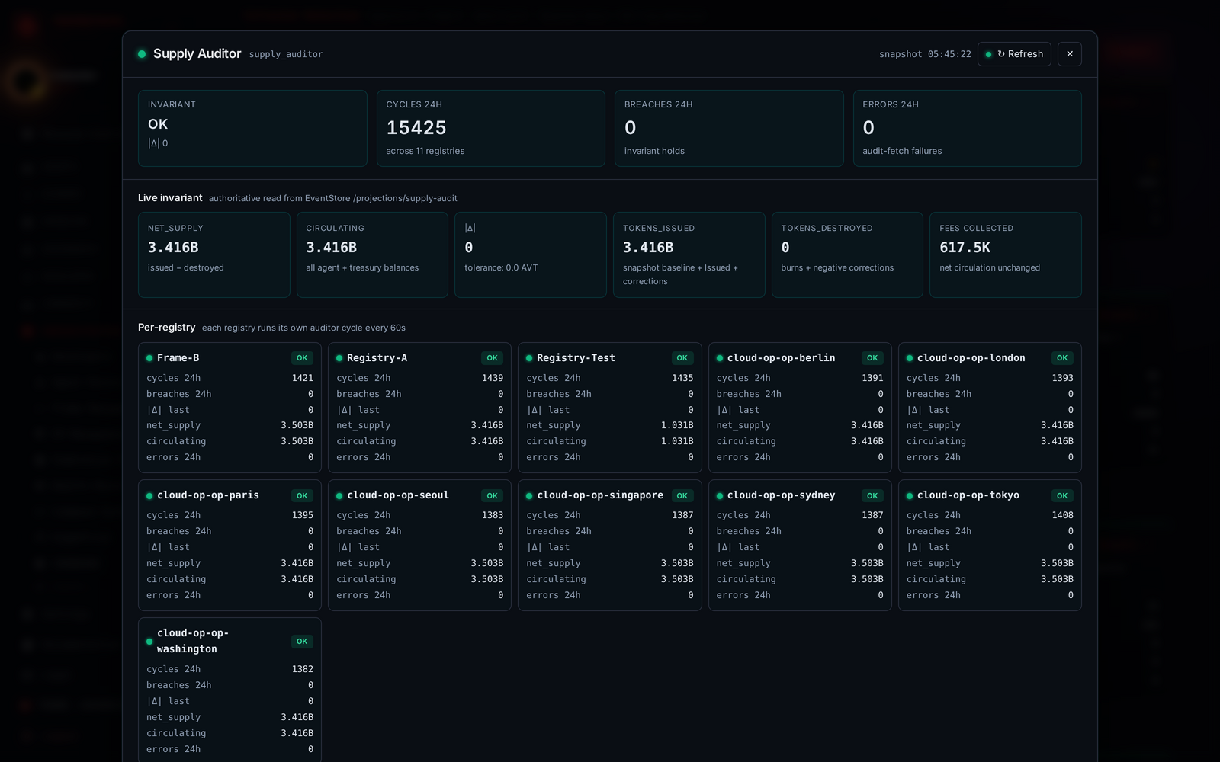This screenshot has width=1220, height=762.
Task: Click the cloud-op-op-tokyo registry title
Action: click(x=968, y=495)
